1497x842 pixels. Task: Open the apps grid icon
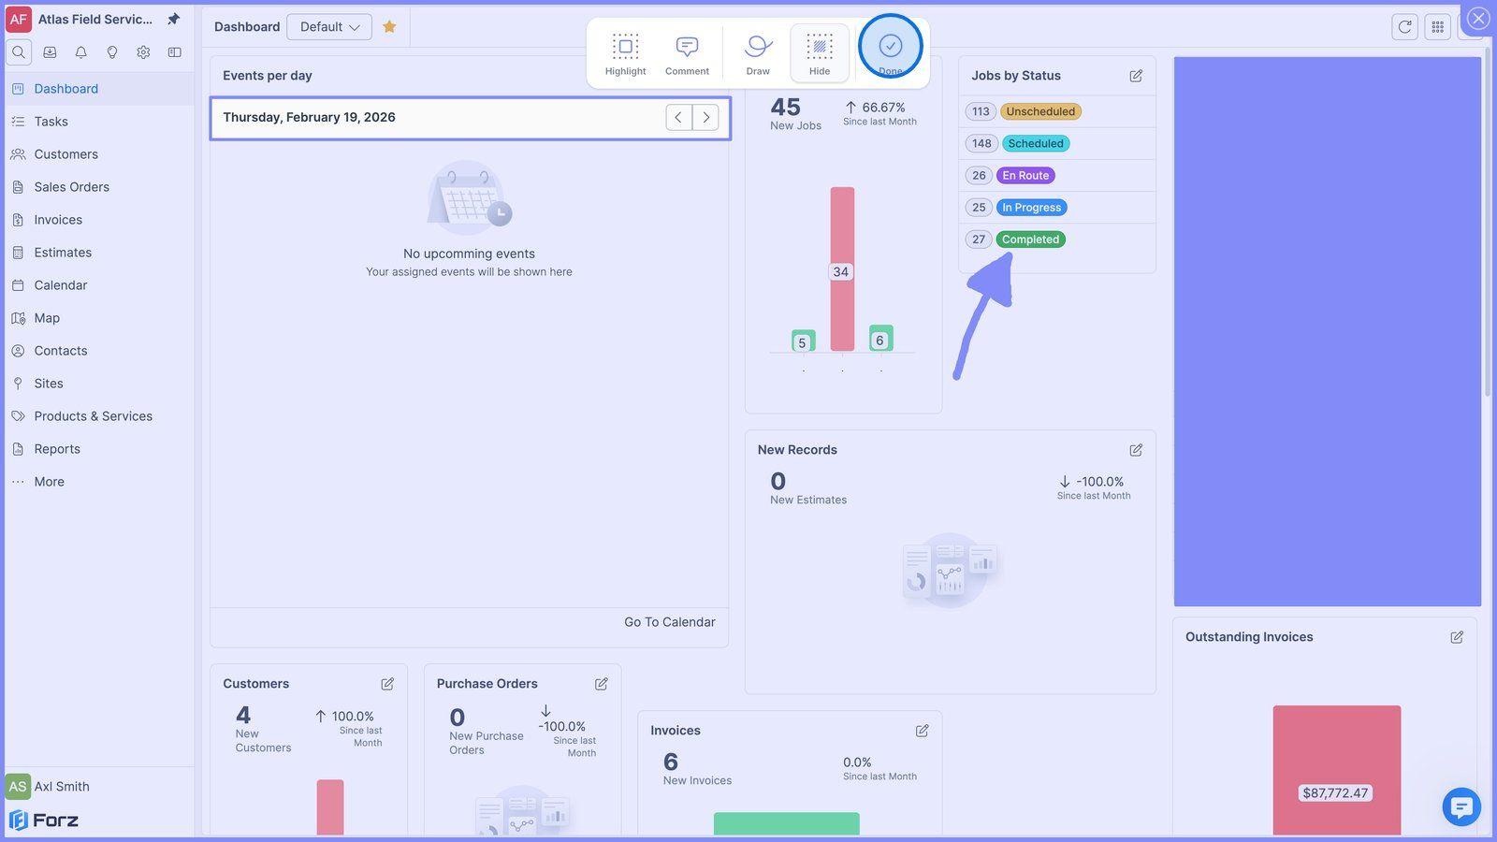tap(1437, 27)
